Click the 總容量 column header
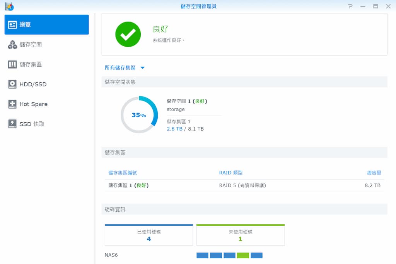Image resolution: width=396 pixels, height=264 pixels. point(374,173)
